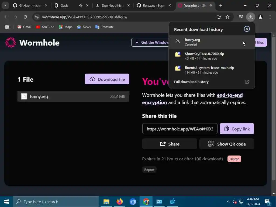276x207 pixels.
Task: Open the active Chrome taskbar icon
Action: click(146, 202)
